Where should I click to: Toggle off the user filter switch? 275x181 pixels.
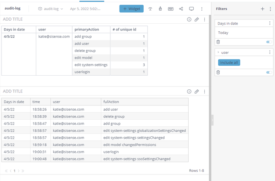click(269, 72)
